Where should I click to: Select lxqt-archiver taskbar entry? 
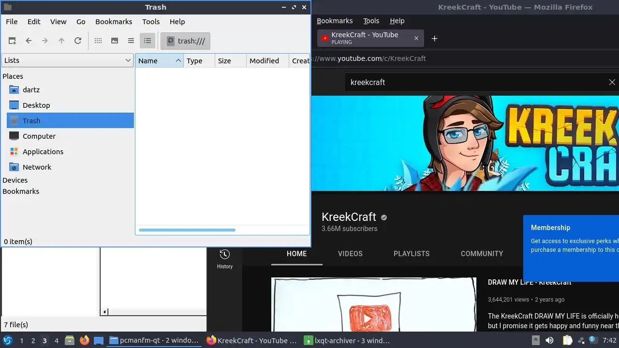tap(347, 340)
